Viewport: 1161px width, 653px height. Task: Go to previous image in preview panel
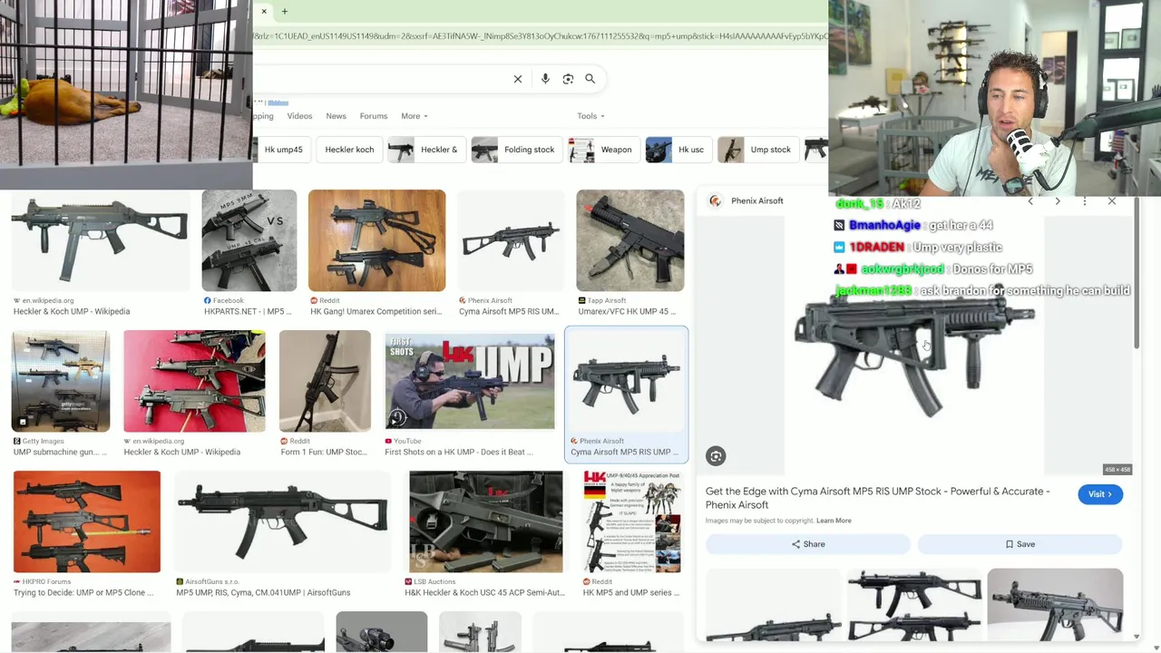point(1030,201)
